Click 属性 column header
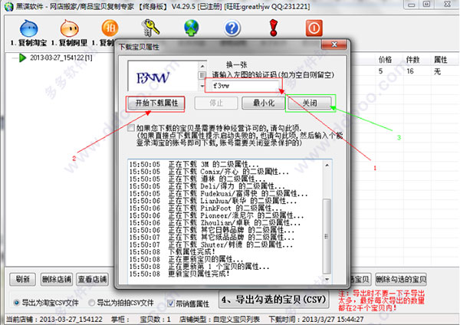 click(440, 60)
